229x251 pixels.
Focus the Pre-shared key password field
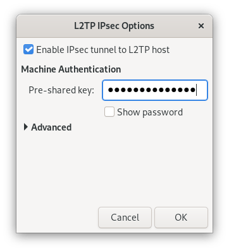pos(155,90)
